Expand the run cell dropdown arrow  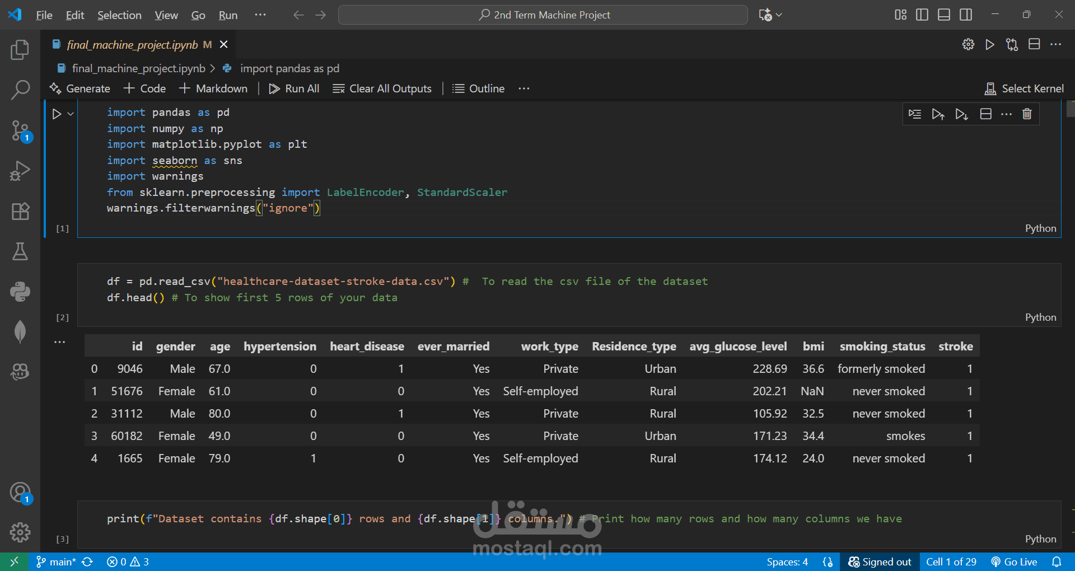(x=71, y=114)
